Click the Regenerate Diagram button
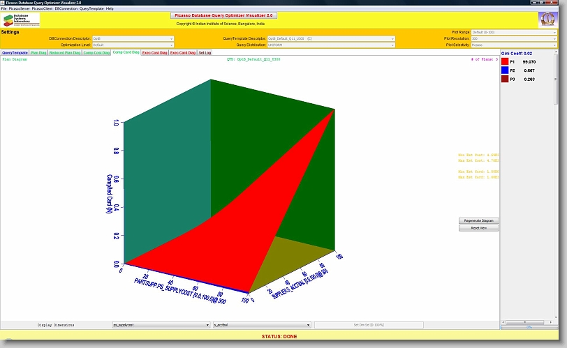The image size is (567, 348). click(x=478, y=220)
